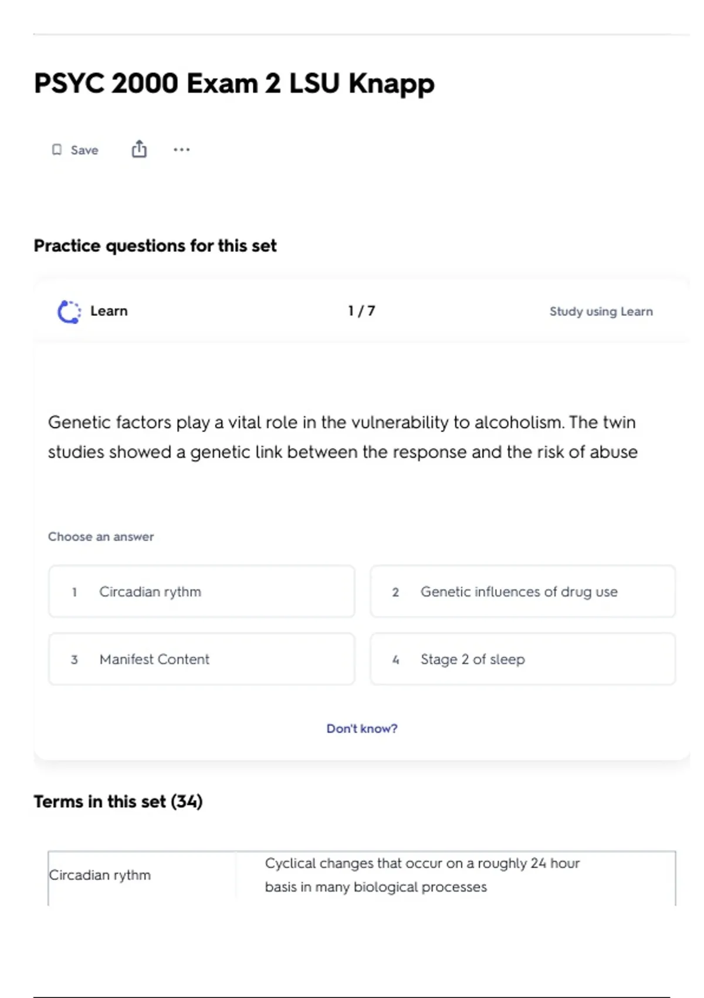Click the Practice questions for this set heading
Viewport: 704px width, 998px height.
[x=155, y=245]
